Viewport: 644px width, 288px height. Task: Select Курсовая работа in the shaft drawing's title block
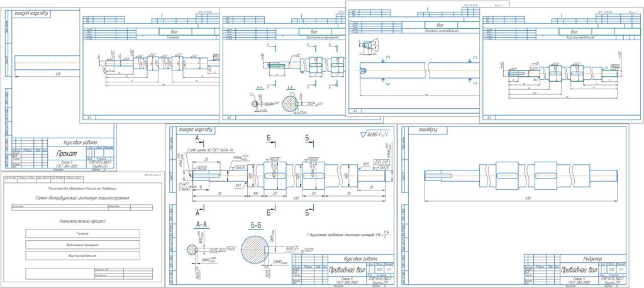click(x=360, y=258)
